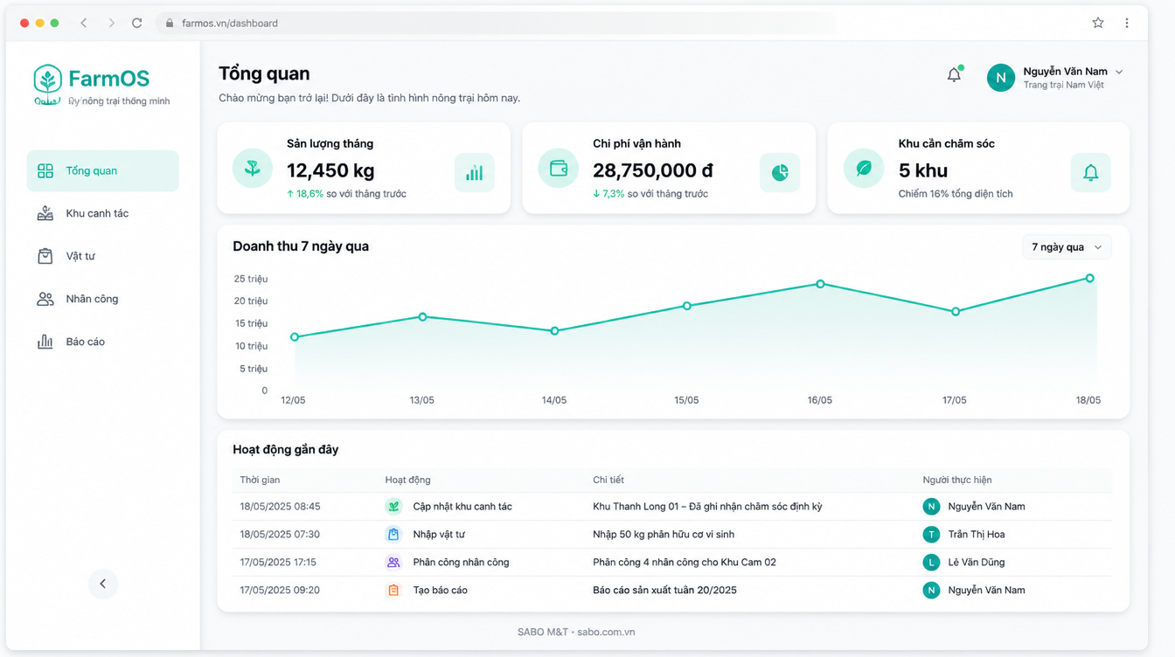Click the Nhân công people icon

coord(45,299)
